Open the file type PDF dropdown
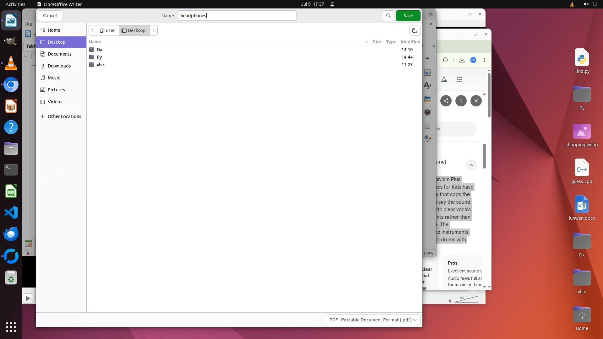The image size is (603, 339). click(x=373, y=320)
